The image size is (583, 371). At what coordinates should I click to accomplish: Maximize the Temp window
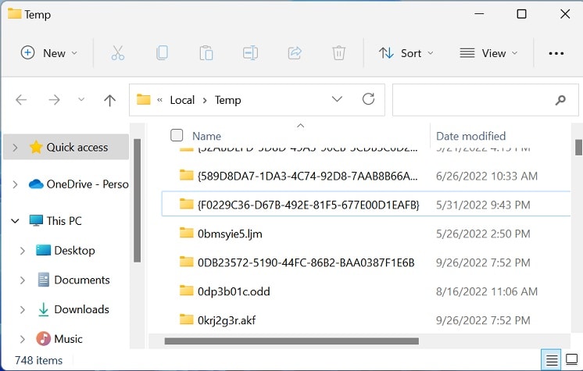(x=521, y=14)
